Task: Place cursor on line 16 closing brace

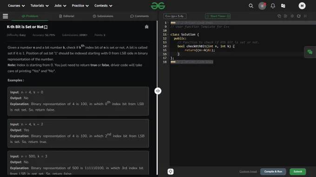Action: click(178, 54)
